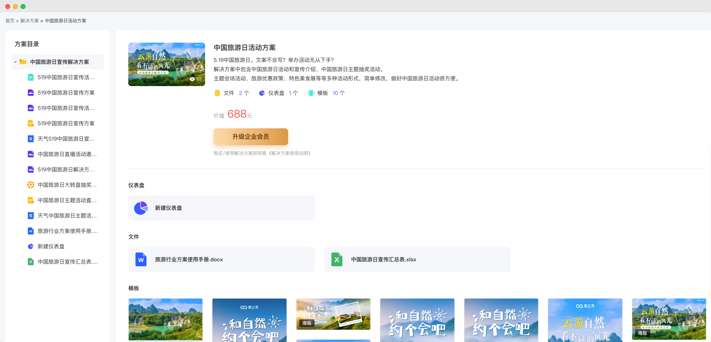Open last 云游自然 海报 template thumbnail
Viewport: 711px width, 342px height.
(x=669, y=319)
